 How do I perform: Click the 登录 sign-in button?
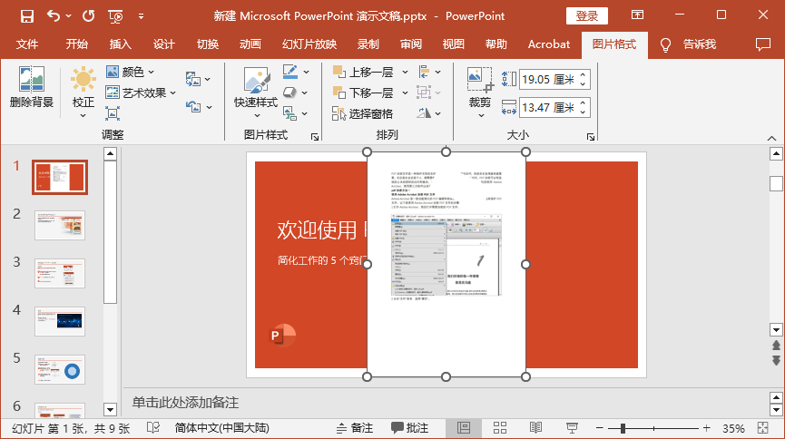(x=587, y=16)
